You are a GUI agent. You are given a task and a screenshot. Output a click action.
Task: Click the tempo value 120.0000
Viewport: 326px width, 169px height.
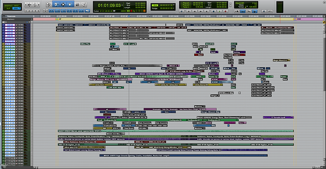pyautogui.click(x=253, y=7)
